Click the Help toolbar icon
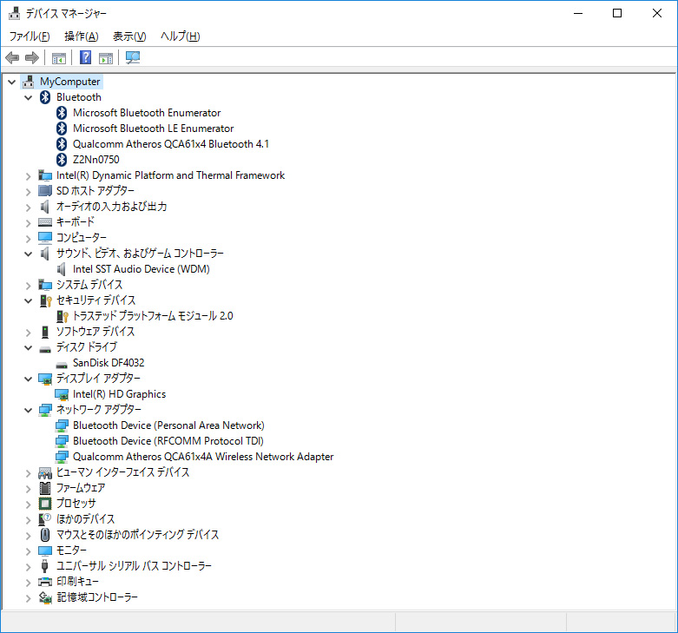Image resolution: width=678 pixels, height=633 pixels. pos(85,58)
